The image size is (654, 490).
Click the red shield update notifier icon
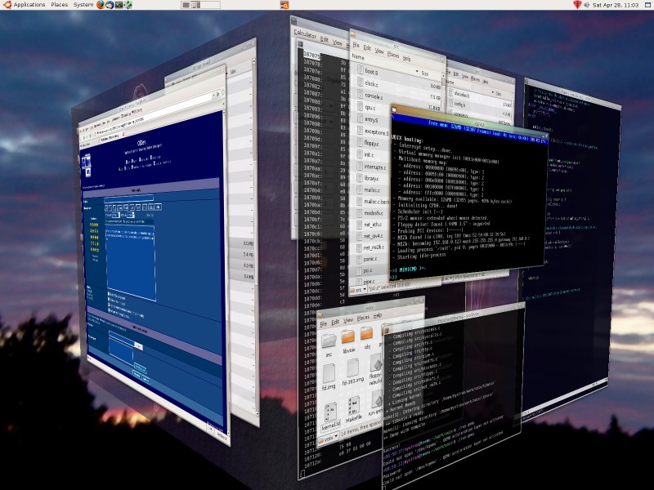577,5
